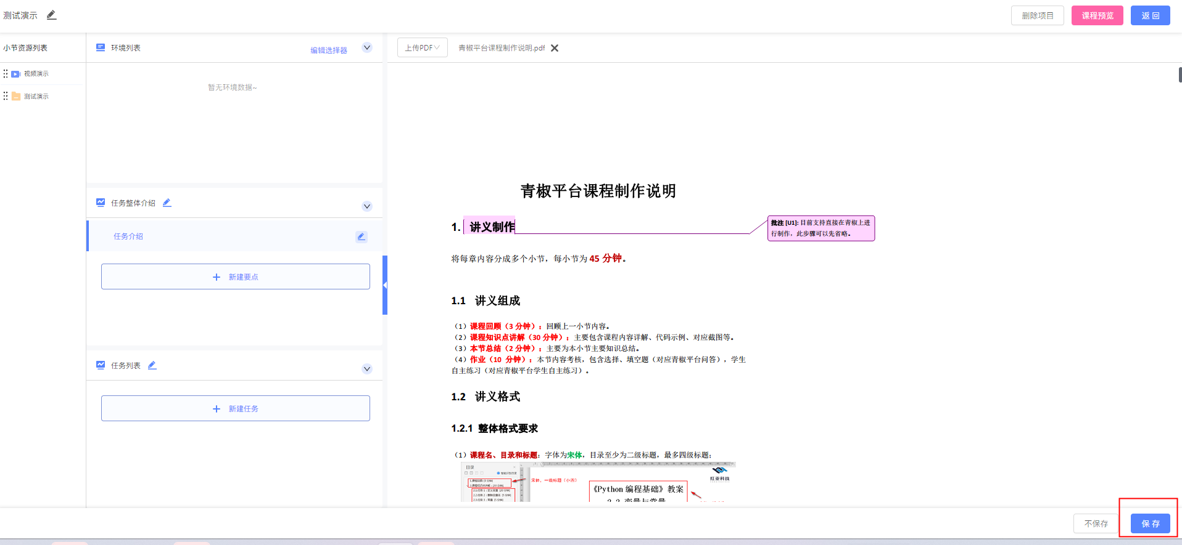
Task: Click the 1.2.1 整体格式要求 heading
Action: pyautogui.click(x=494, y=428)
